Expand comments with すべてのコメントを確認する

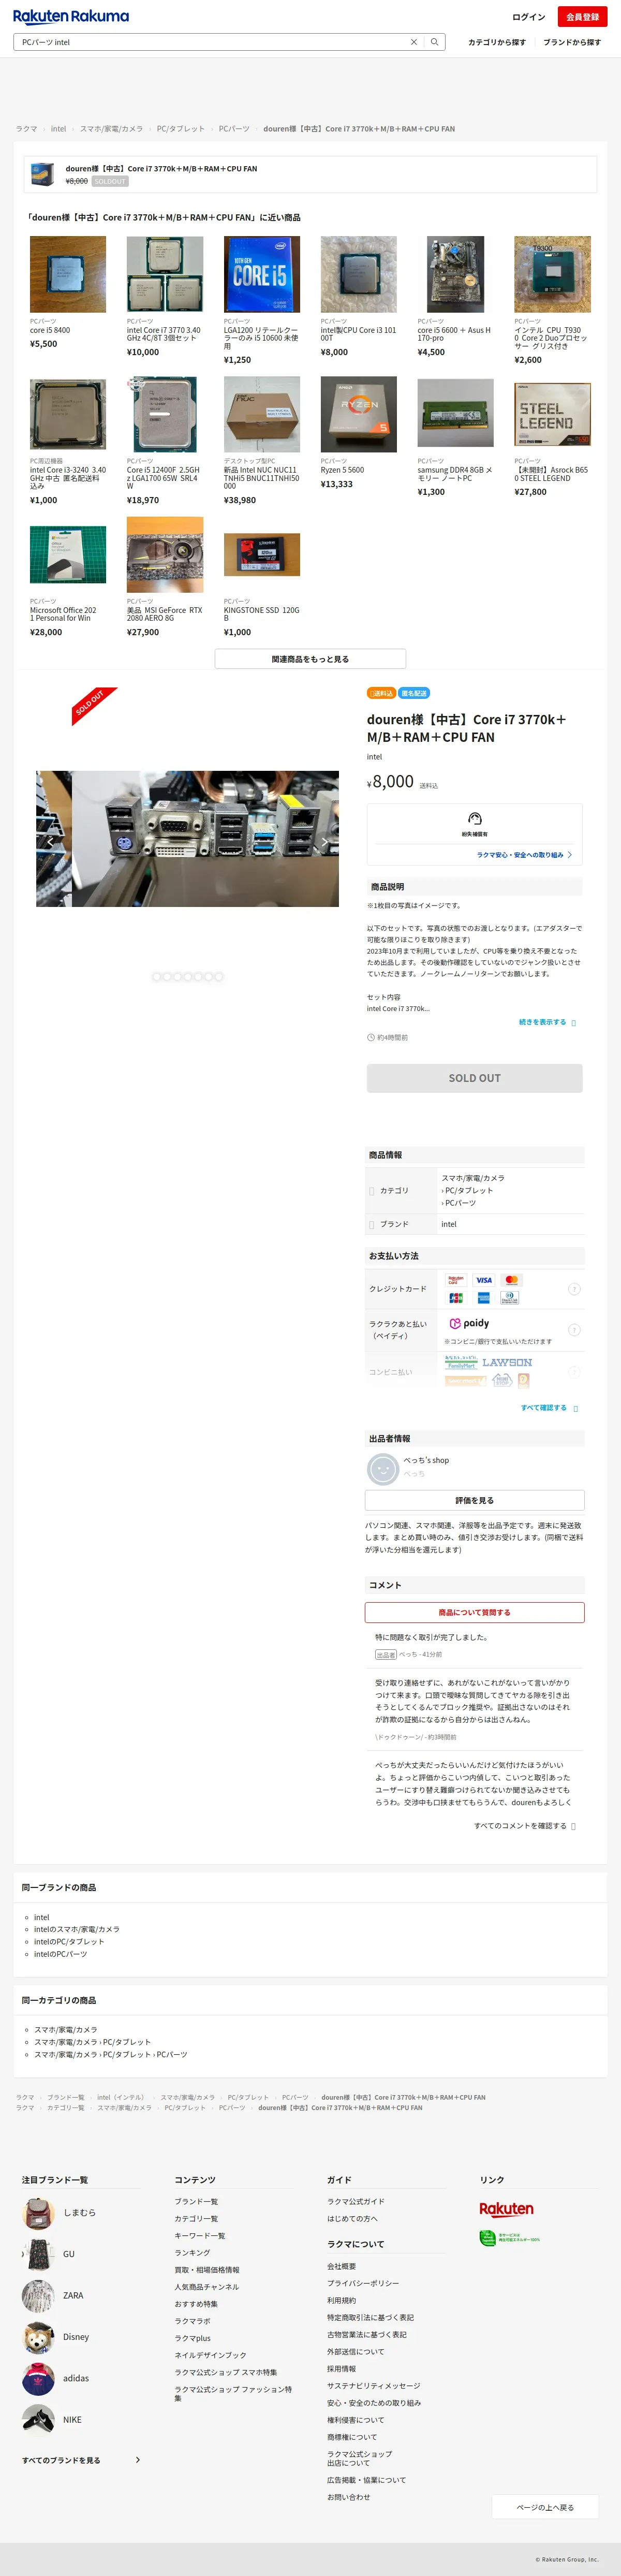[x=524, y=1825]
